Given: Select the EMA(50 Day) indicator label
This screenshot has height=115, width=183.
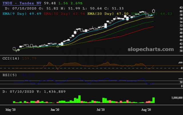Looking at the screenshot, I should click(57, 13).
